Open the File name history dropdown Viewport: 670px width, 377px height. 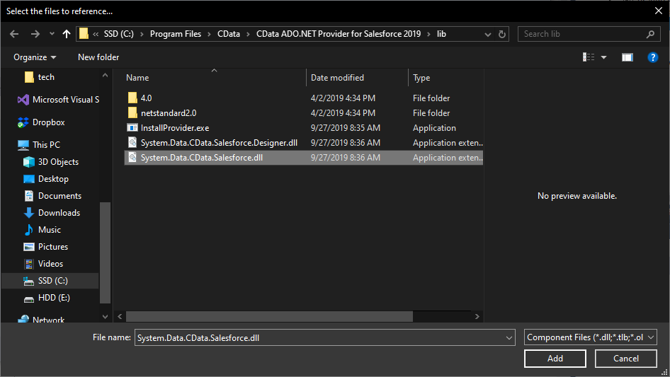click(x=509, y=338)
